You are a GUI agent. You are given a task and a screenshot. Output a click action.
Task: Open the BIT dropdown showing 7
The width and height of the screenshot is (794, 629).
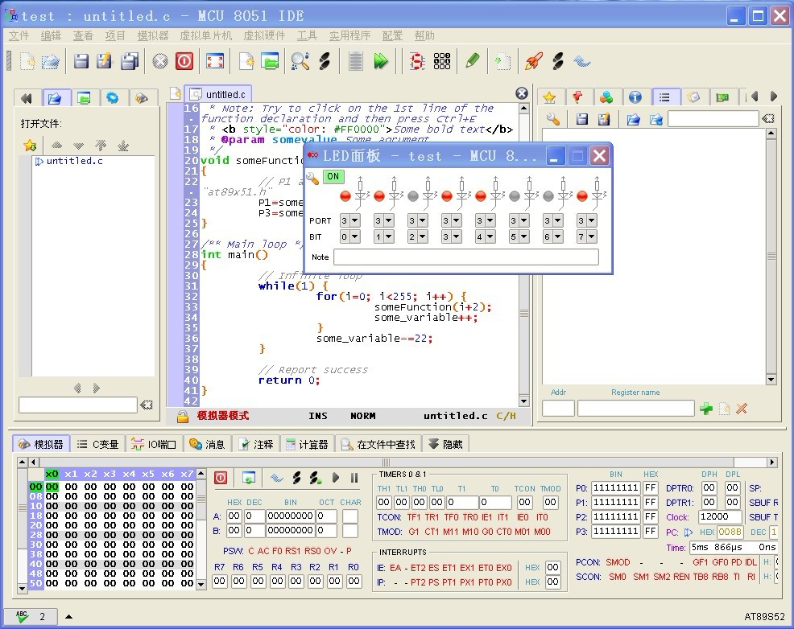point(586,236)
